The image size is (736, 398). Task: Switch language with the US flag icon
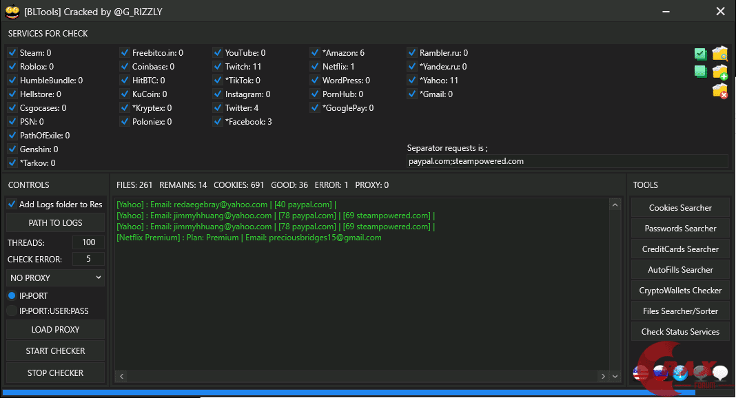(641, 373)
